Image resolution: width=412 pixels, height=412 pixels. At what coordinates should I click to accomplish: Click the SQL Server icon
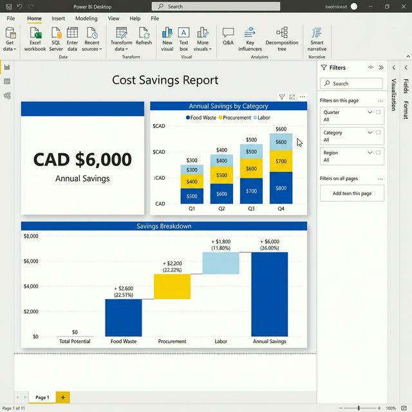[56, 33]
